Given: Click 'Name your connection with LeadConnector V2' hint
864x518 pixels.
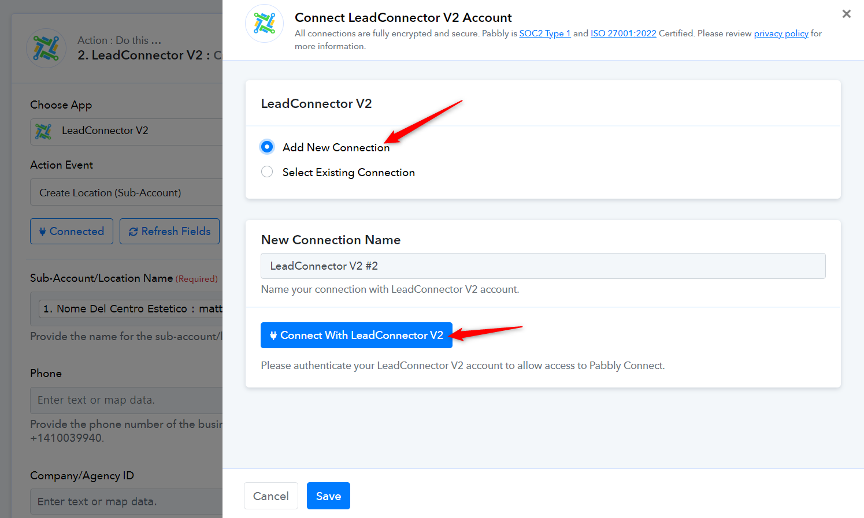Looking at the screenshot, I should click(390, 289).
